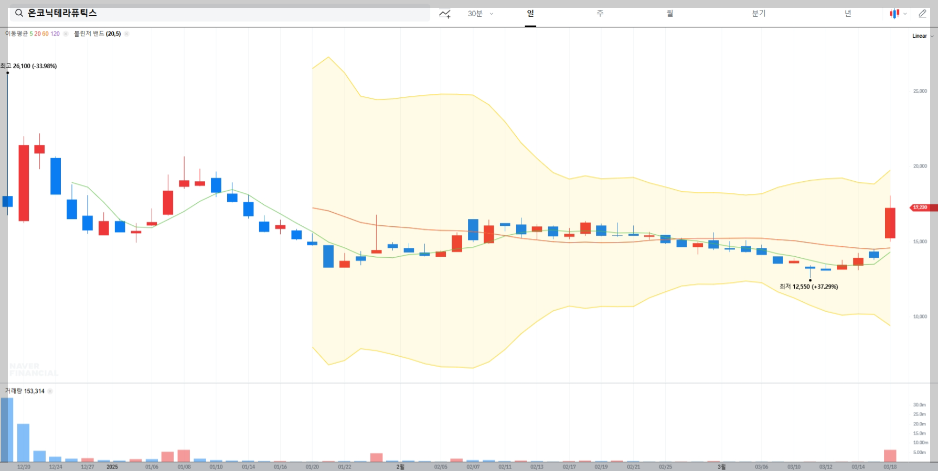This screenshot has width=938, height=471.
Task: Remove the 이동평균 moving average indicator
Action: coord(66,34)
